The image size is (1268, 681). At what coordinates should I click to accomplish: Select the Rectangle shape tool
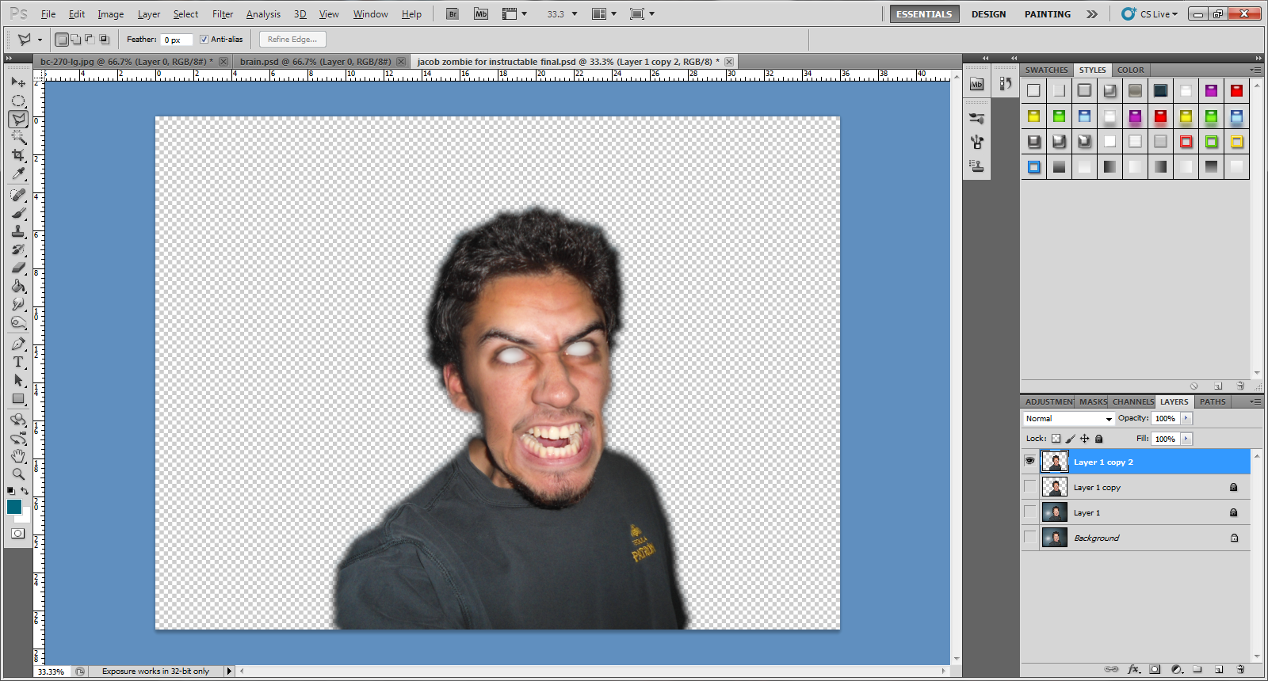(x=18, y=398)
